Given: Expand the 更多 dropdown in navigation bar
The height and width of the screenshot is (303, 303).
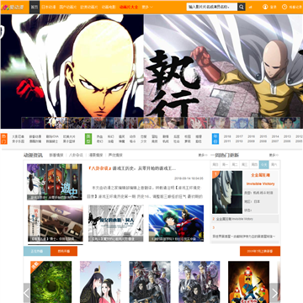Looking at the screenshot, I should point(147,7).
